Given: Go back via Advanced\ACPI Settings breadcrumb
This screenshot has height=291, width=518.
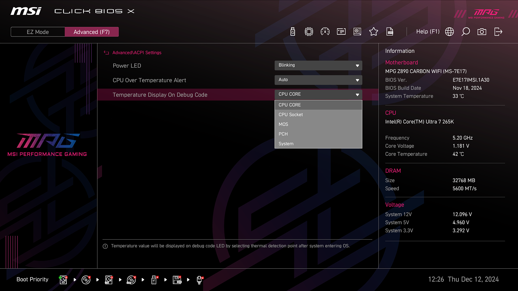Looking at the screenshot, I should click(137, 53).
